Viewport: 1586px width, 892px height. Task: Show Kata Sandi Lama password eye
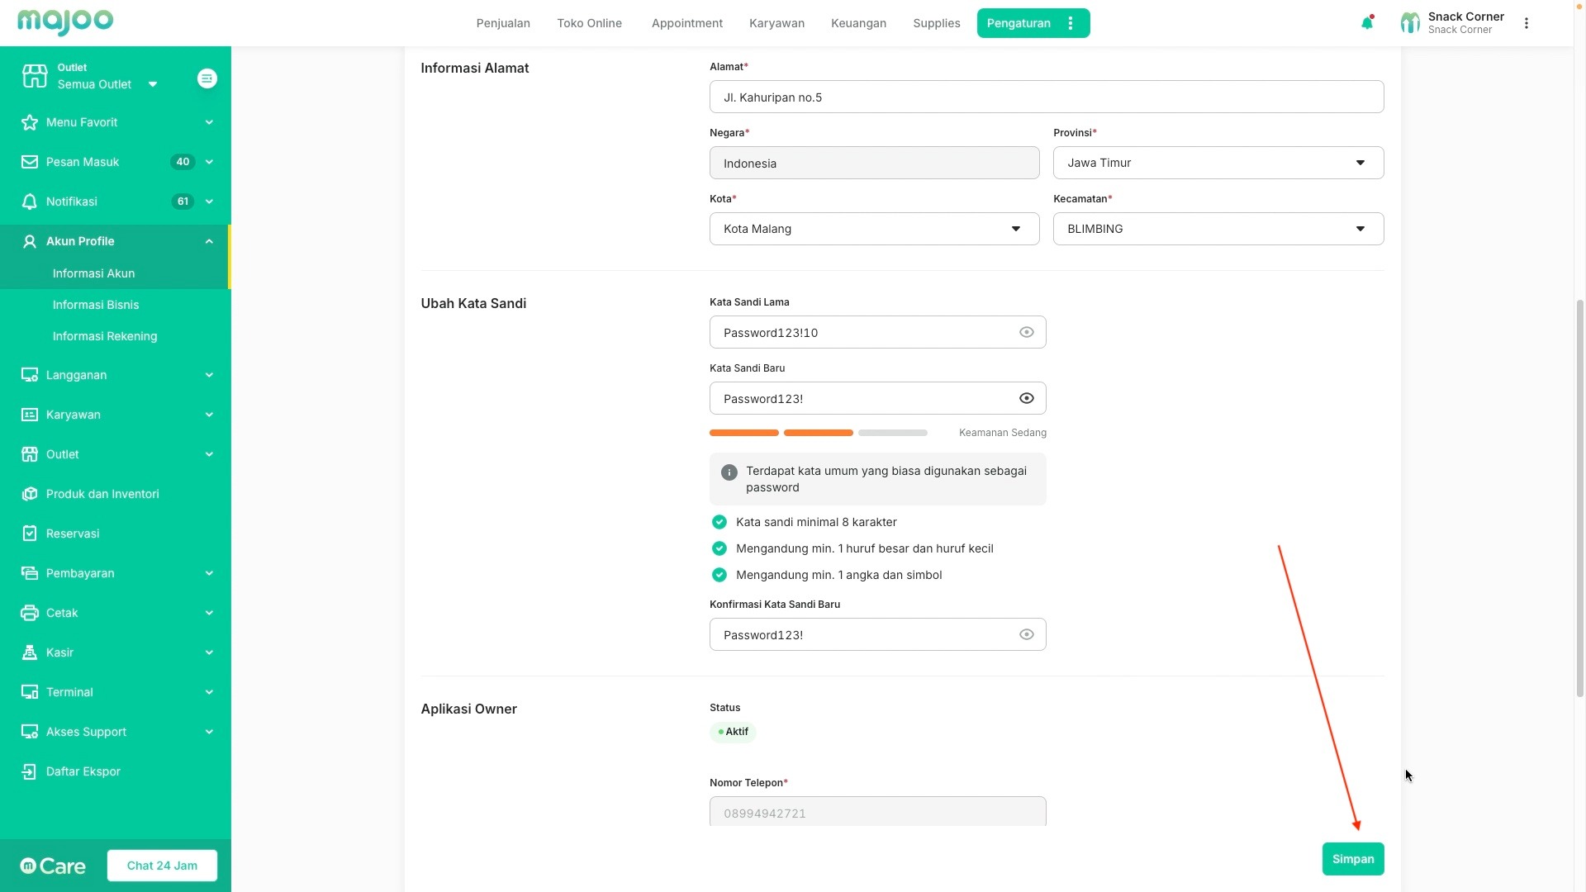point(1026,332)
